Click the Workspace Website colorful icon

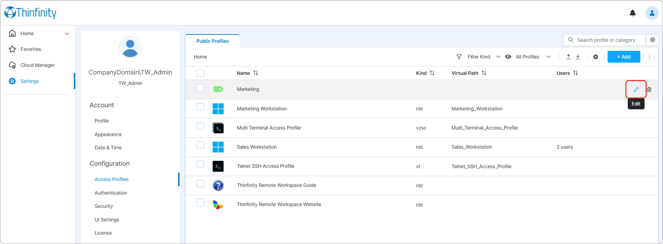point(218,205)
